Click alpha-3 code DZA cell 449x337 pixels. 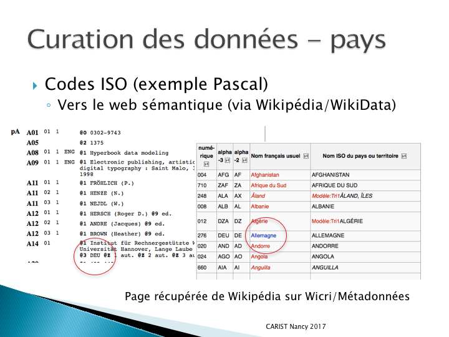pos(224,221)
